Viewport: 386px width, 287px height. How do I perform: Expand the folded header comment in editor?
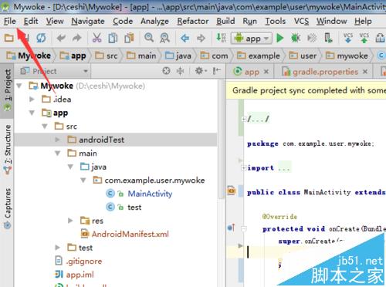(243, 119)
